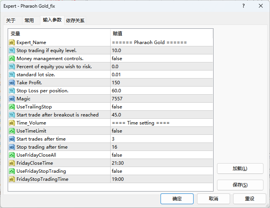
Task: Click the boolean icon beside Money management controls
Action: [12, 59]
